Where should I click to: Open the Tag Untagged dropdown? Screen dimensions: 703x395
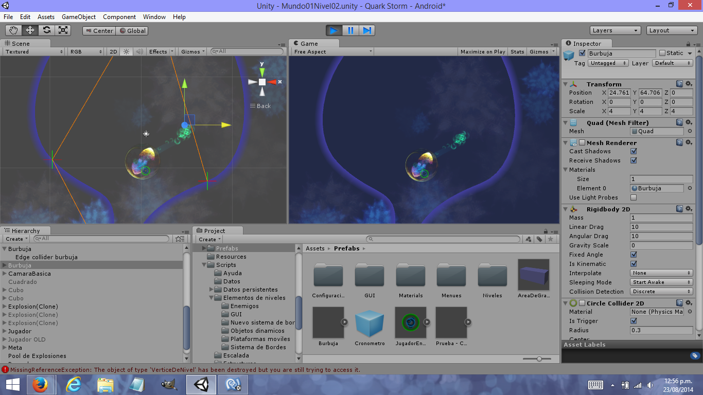[608, 63]
